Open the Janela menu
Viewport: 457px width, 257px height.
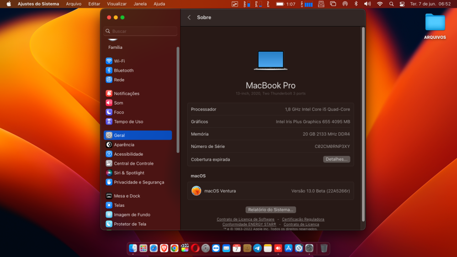pyautogui.click(x=140, y=4)
